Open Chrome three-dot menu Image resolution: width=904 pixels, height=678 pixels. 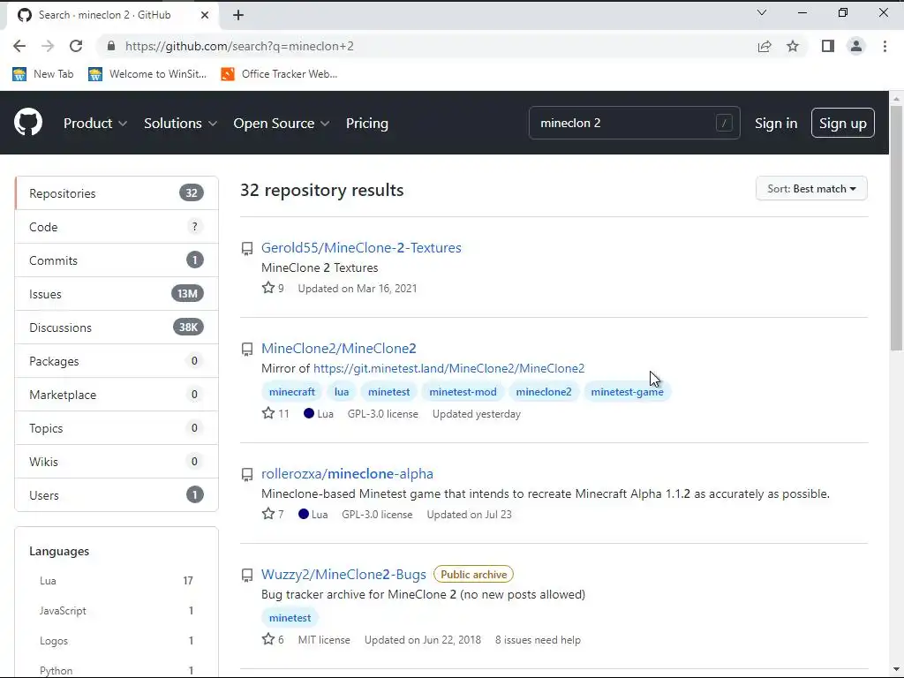click(x=885, y=46)
